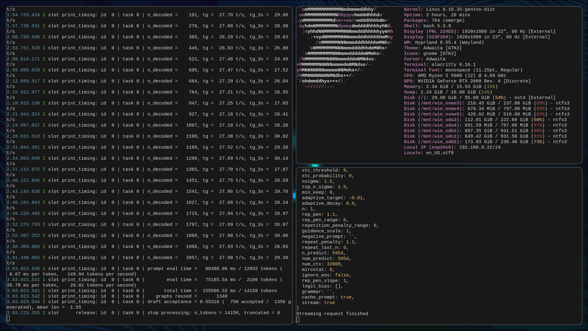Click the 'adaptive_target: -0.01' parameter
Screen dimensions: 588x331
pyautogui.click(x=334, y=198)
